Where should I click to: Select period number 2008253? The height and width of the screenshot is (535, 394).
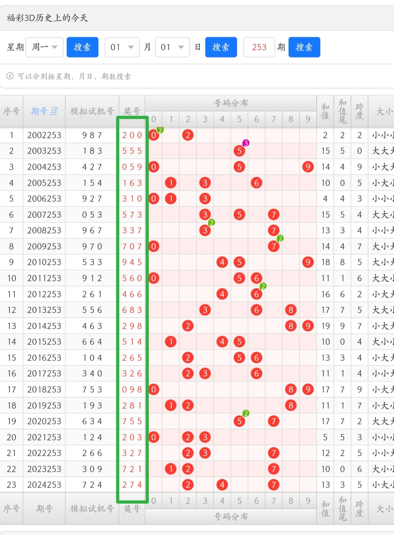pos(44,230)
